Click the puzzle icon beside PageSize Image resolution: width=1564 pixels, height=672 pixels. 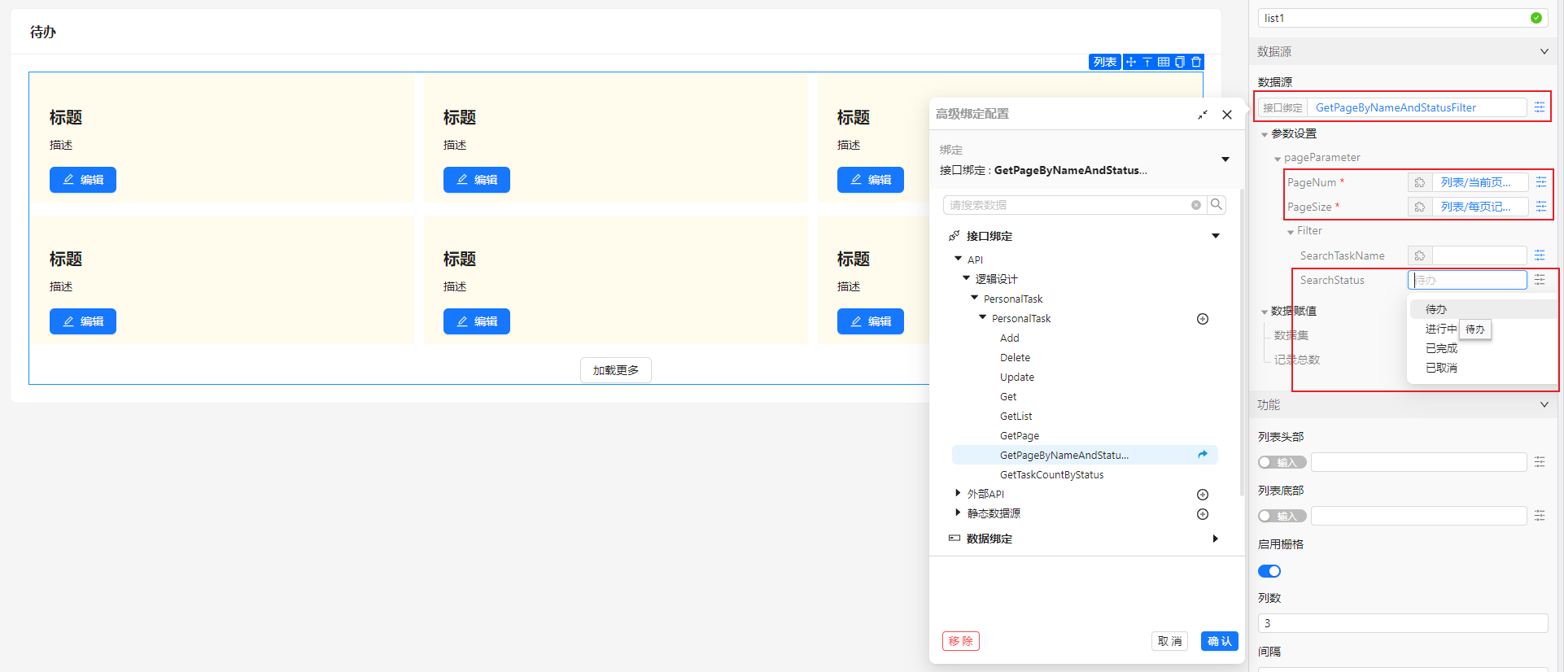[x=1420, y=207]
